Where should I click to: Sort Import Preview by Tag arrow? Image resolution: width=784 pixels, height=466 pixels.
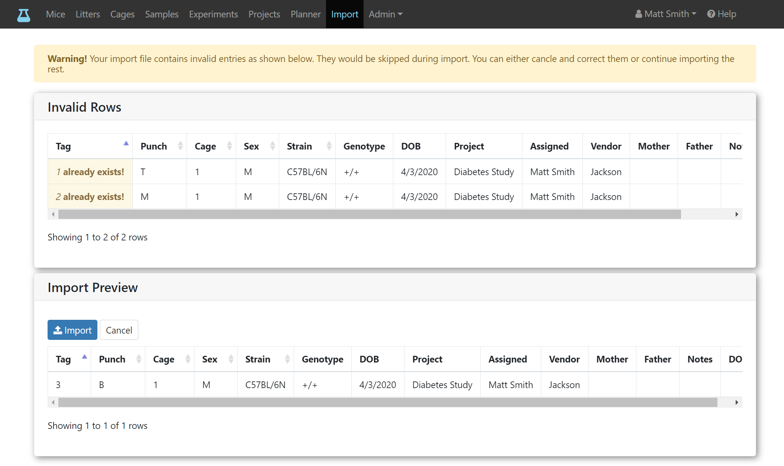[x=84, y=357]
